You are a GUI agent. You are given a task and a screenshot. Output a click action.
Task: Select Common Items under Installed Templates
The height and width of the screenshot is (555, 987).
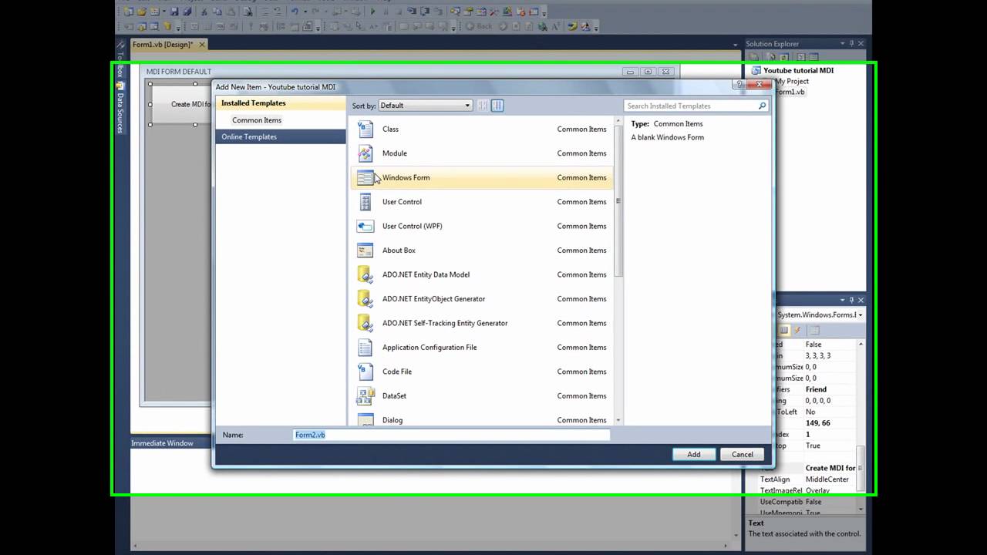tap(257, 120)
